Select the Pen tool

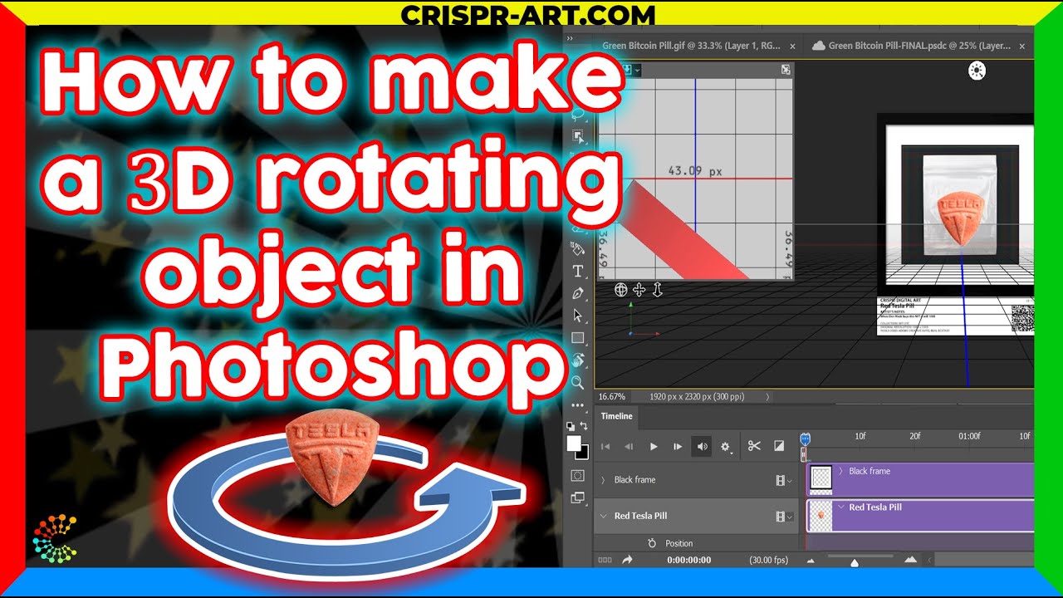pos(578,293)
